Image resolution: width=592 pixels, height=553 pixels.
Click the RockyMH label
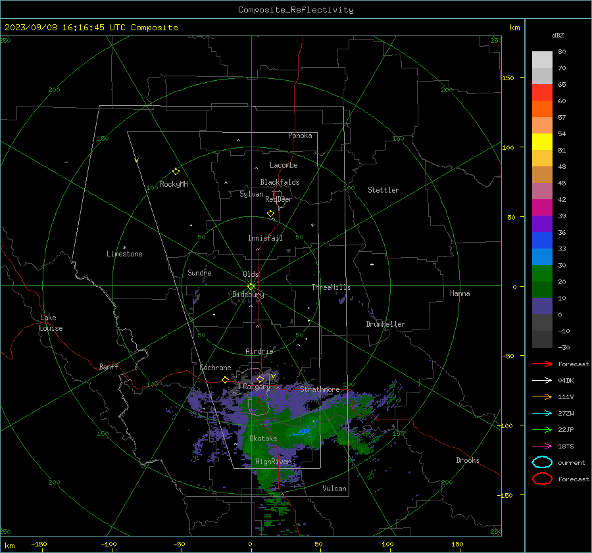click(174, 184)
